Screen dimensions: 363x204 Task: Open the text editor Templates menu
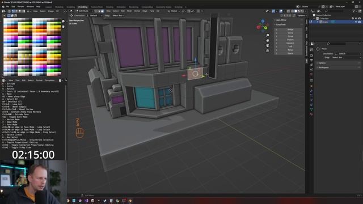tap(49, 80)
